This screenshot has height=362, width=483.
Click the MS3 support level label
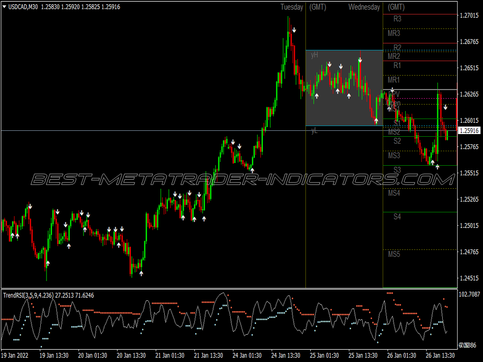coord(394,156)
